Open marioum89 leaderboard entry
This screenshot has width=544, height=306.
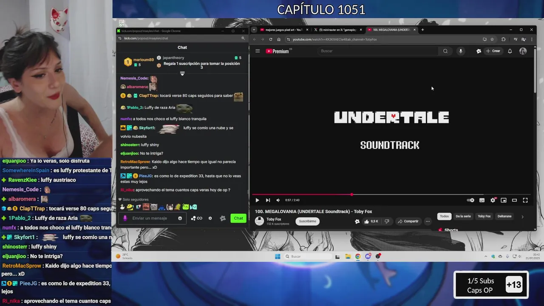pos(139,62)
